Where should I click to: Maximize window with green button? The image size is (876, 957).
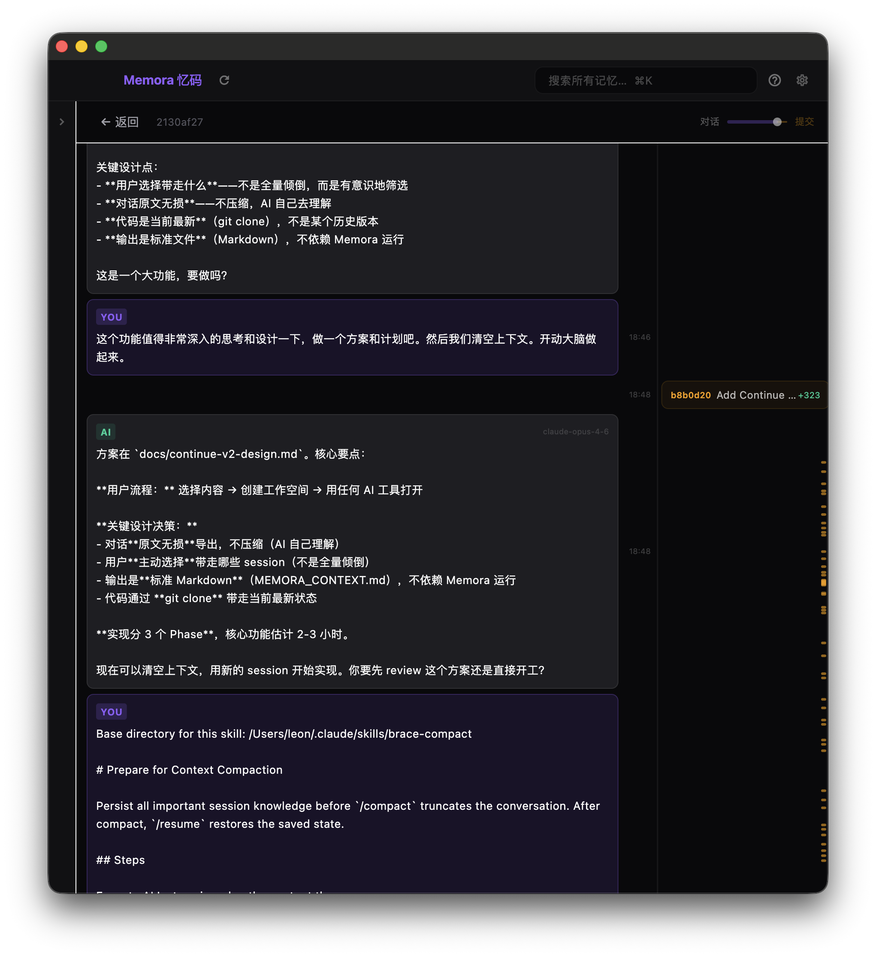click(101, 46)
